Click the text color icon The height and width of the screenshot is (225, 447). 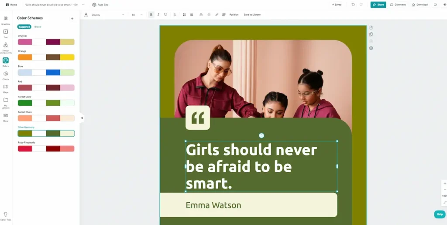86,14
